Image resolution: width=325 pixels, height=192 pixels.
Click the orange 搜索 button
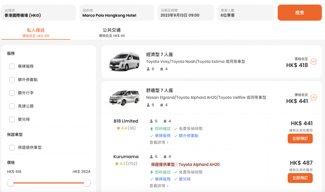click(300, 13)
